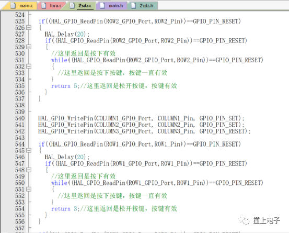Click HAL_Delay(20) on line 846 block, line 546
The width and height of the screenshot is (289, 233).
coord(67,157)
